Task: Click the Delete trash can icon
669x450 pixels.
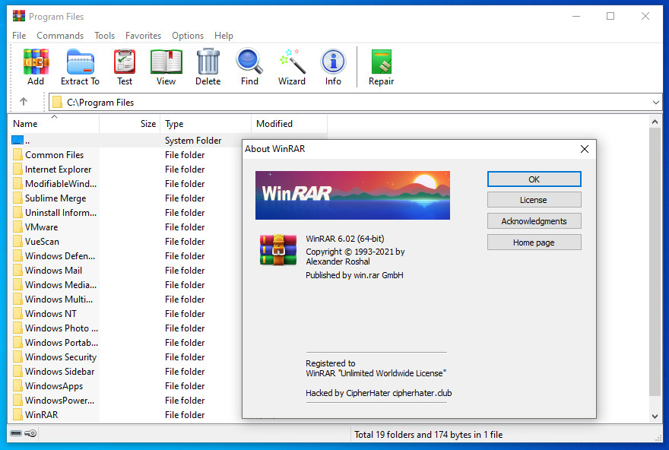Action: 208,62
